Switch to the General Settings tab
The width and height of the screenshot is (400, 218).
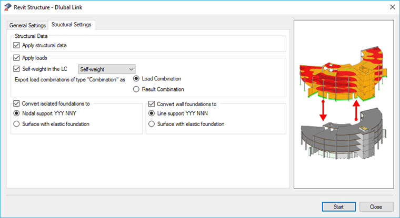[27, 25]
